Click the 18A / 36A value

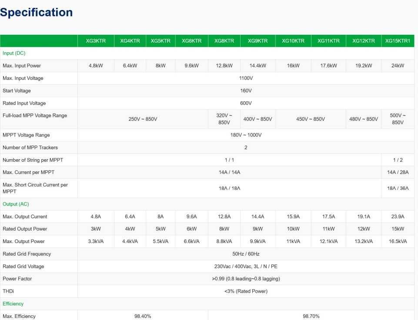398,188
